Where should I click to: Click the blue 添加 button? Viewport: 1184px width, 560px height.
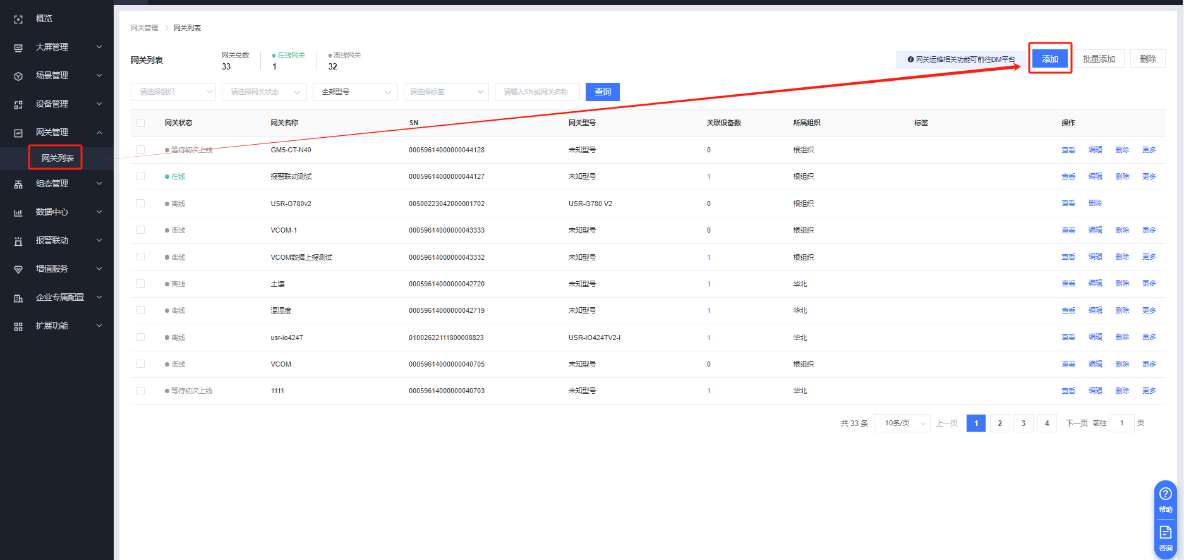(1049, 59)
